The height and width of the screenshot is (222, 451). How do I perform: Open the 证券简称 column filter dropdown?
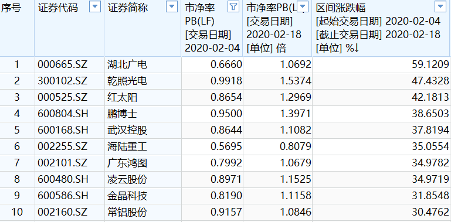(x=172, y=7)
